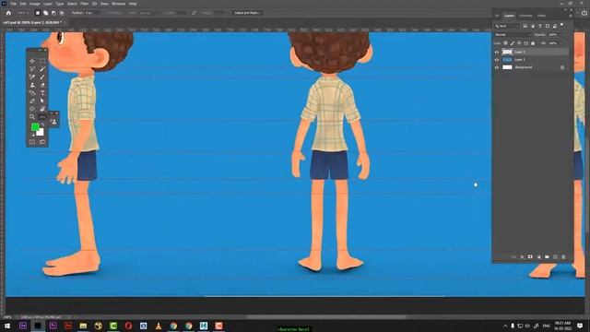Filter layers by type layers icon
The width and height of the screenshot is (590, 332).
click(x=540, y=26)
